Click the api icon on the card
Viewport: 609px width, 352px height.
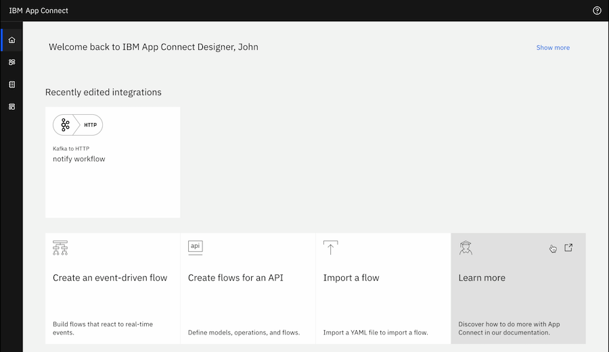(196, 247)
